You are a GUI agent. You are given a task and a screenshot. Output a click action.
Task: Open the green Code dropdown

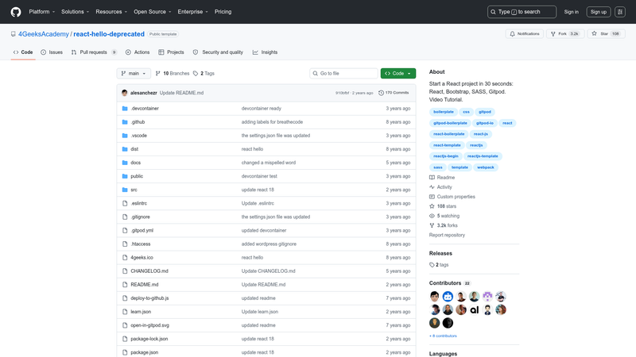(x=398, y=73)
